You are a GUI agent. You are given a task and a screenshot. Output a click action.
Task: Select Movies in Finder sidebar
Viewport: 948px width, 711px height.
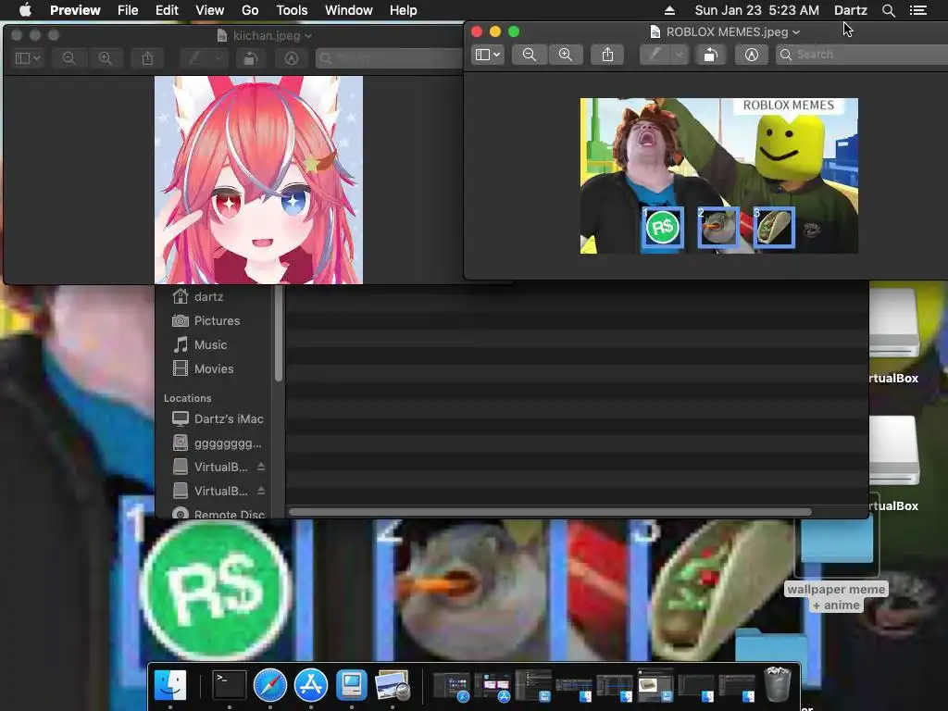pos(214,368)
